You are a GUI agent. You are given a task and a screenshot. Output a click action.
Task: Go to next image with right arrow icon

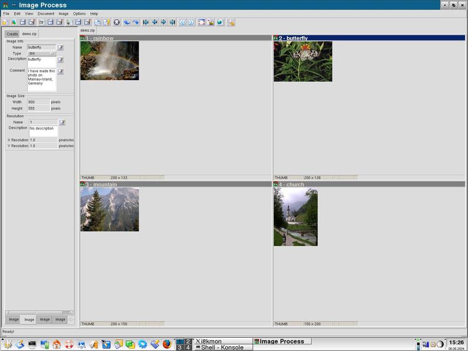(x=164, y=22)
